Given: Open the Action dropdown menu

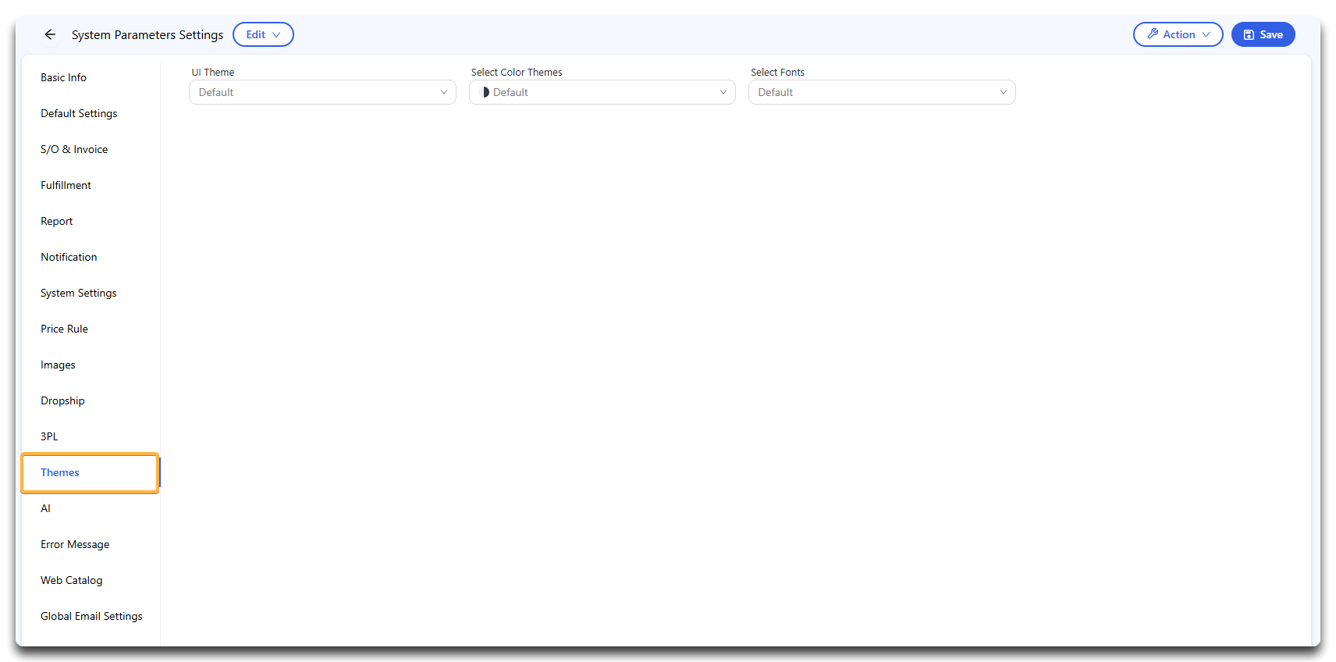Looking at the screenshot, I should pyautogui.click(x=1178, y=34).
